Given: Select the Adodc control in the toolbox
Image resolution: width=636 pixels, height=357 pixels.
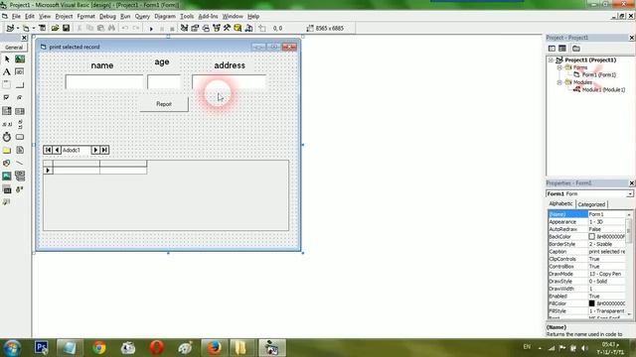Looking at the screenshot, I should 20,189.
